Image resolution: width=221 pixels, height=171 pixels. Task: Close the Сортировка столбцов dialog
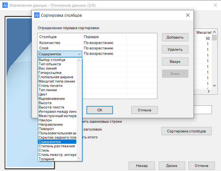[x=188, y=15]
